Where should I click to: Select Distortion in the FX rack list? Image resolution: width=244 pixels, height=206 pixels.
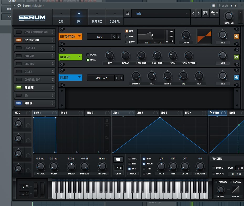(x=35, y=40)
